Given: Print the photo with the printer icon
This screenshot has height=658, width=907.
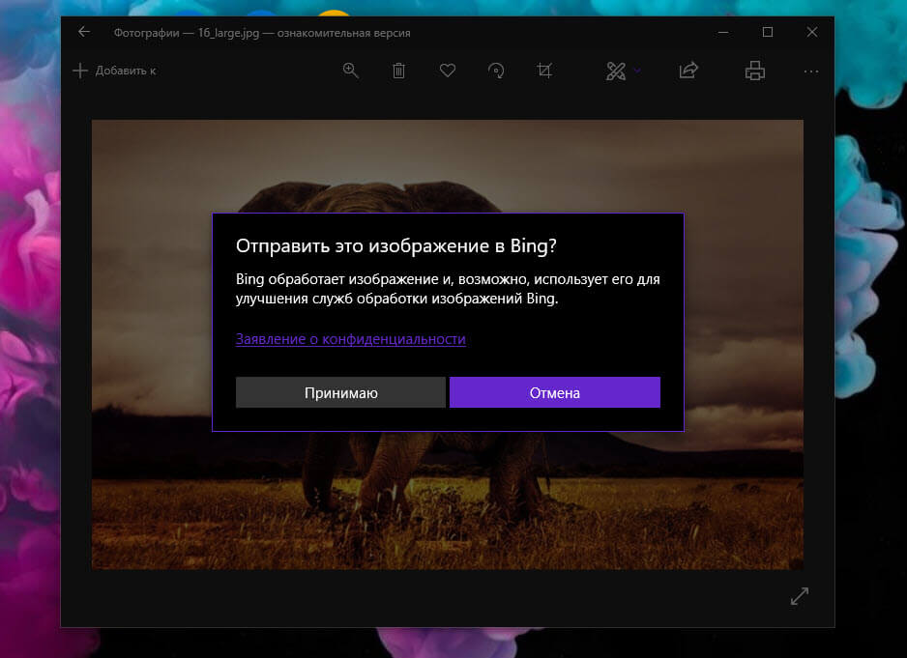Looking at the screenshot, I should 755,71.
